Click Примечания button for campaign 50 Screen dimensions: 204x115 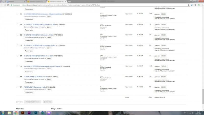pos(29,20)
